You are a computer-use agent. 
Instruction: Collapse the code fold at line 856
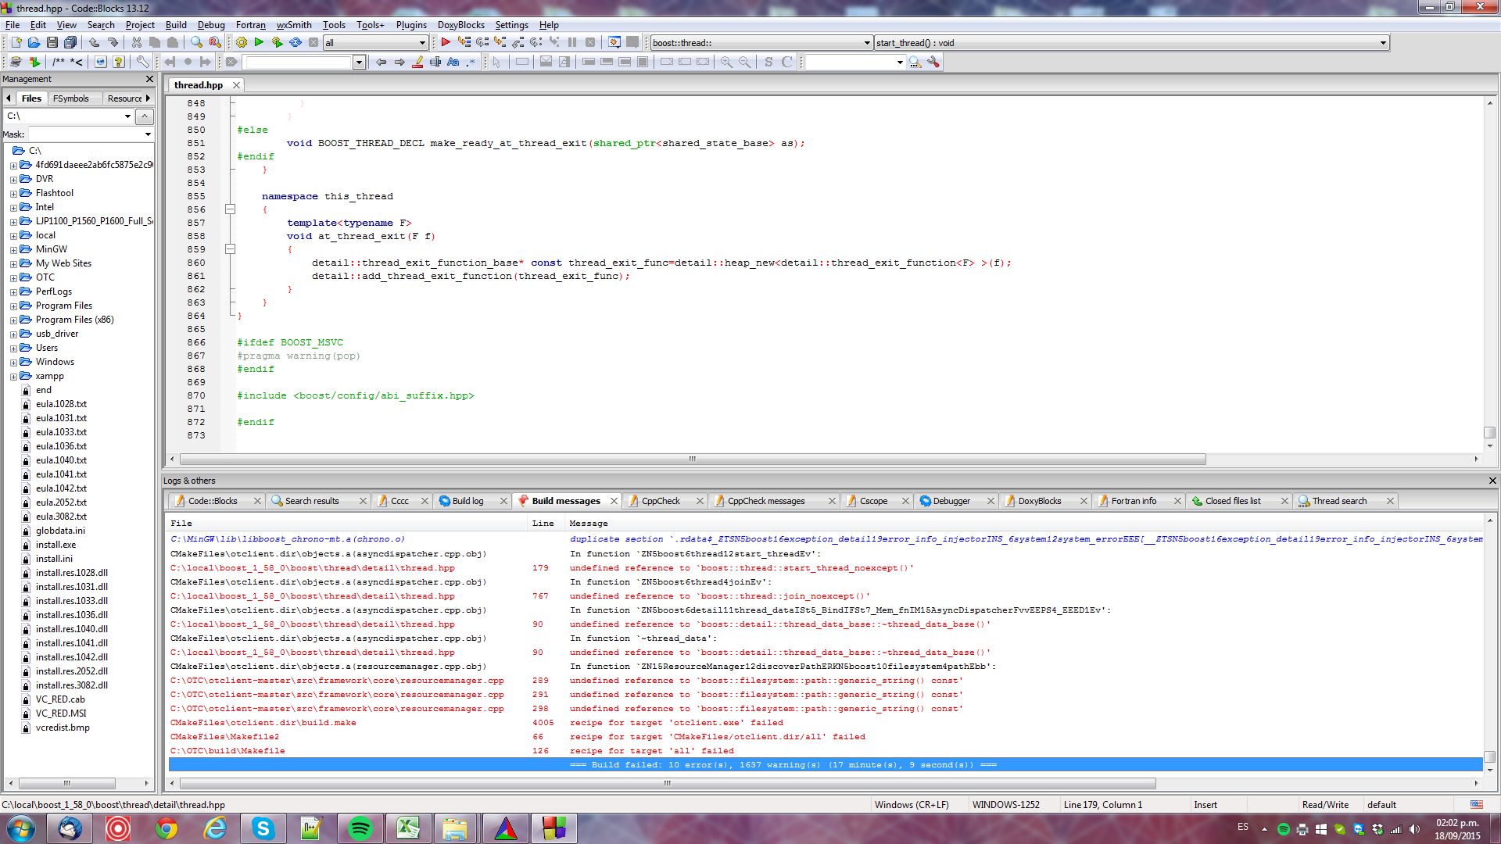tap(230, 209)
